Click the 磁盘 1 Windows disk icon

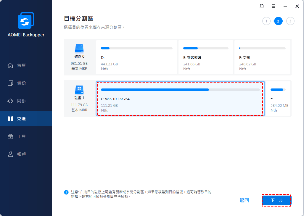79,90
